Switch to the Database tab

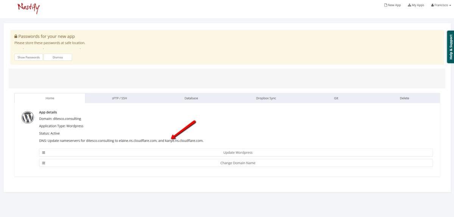191,98
